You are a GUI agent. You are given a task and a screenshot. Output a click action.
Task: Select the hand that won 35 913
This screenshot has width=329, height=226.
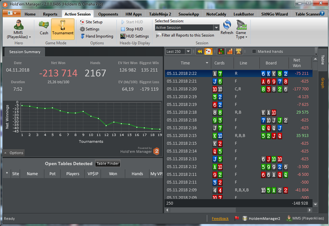click(239, 136)
